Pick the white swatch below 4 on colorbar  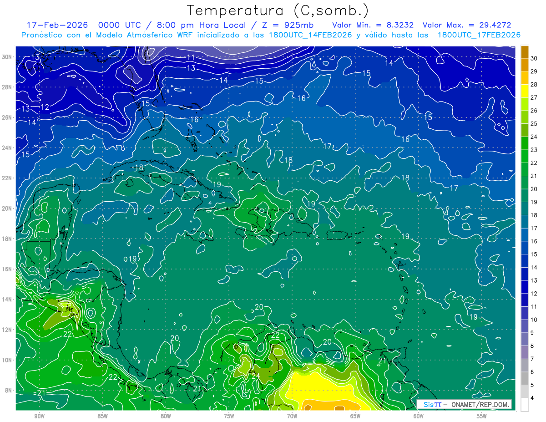(x=525, y=405)
